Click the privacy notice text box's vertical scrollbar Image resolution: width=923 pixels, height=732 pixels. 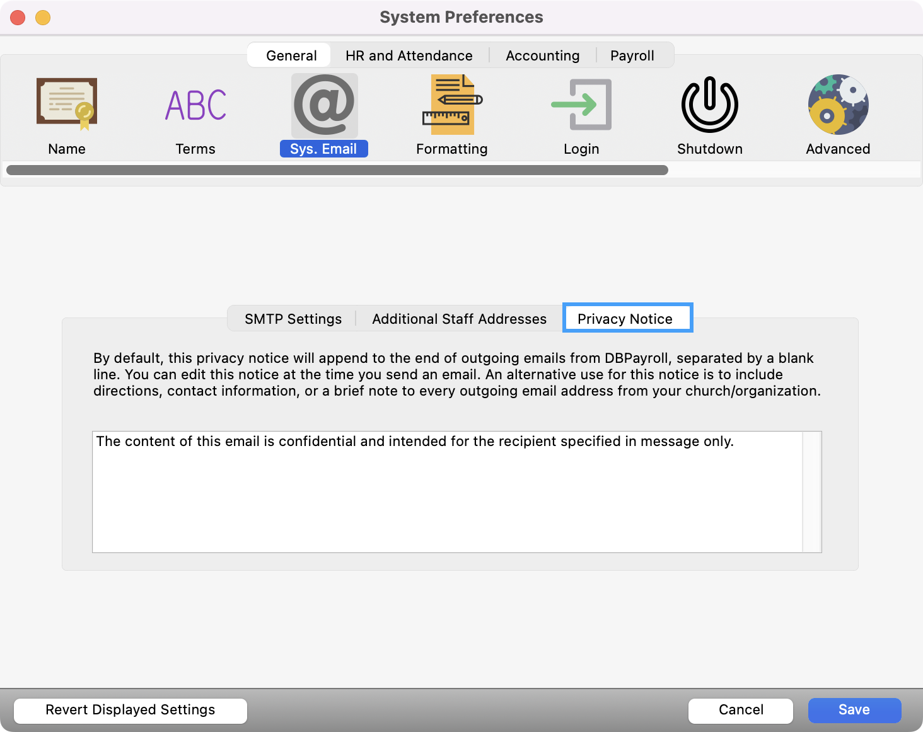(811, 491)
